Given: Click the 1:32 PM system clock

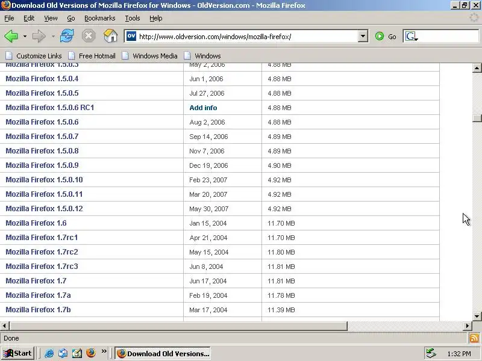Looking at the screenshot, I should [x=459, y=354].
